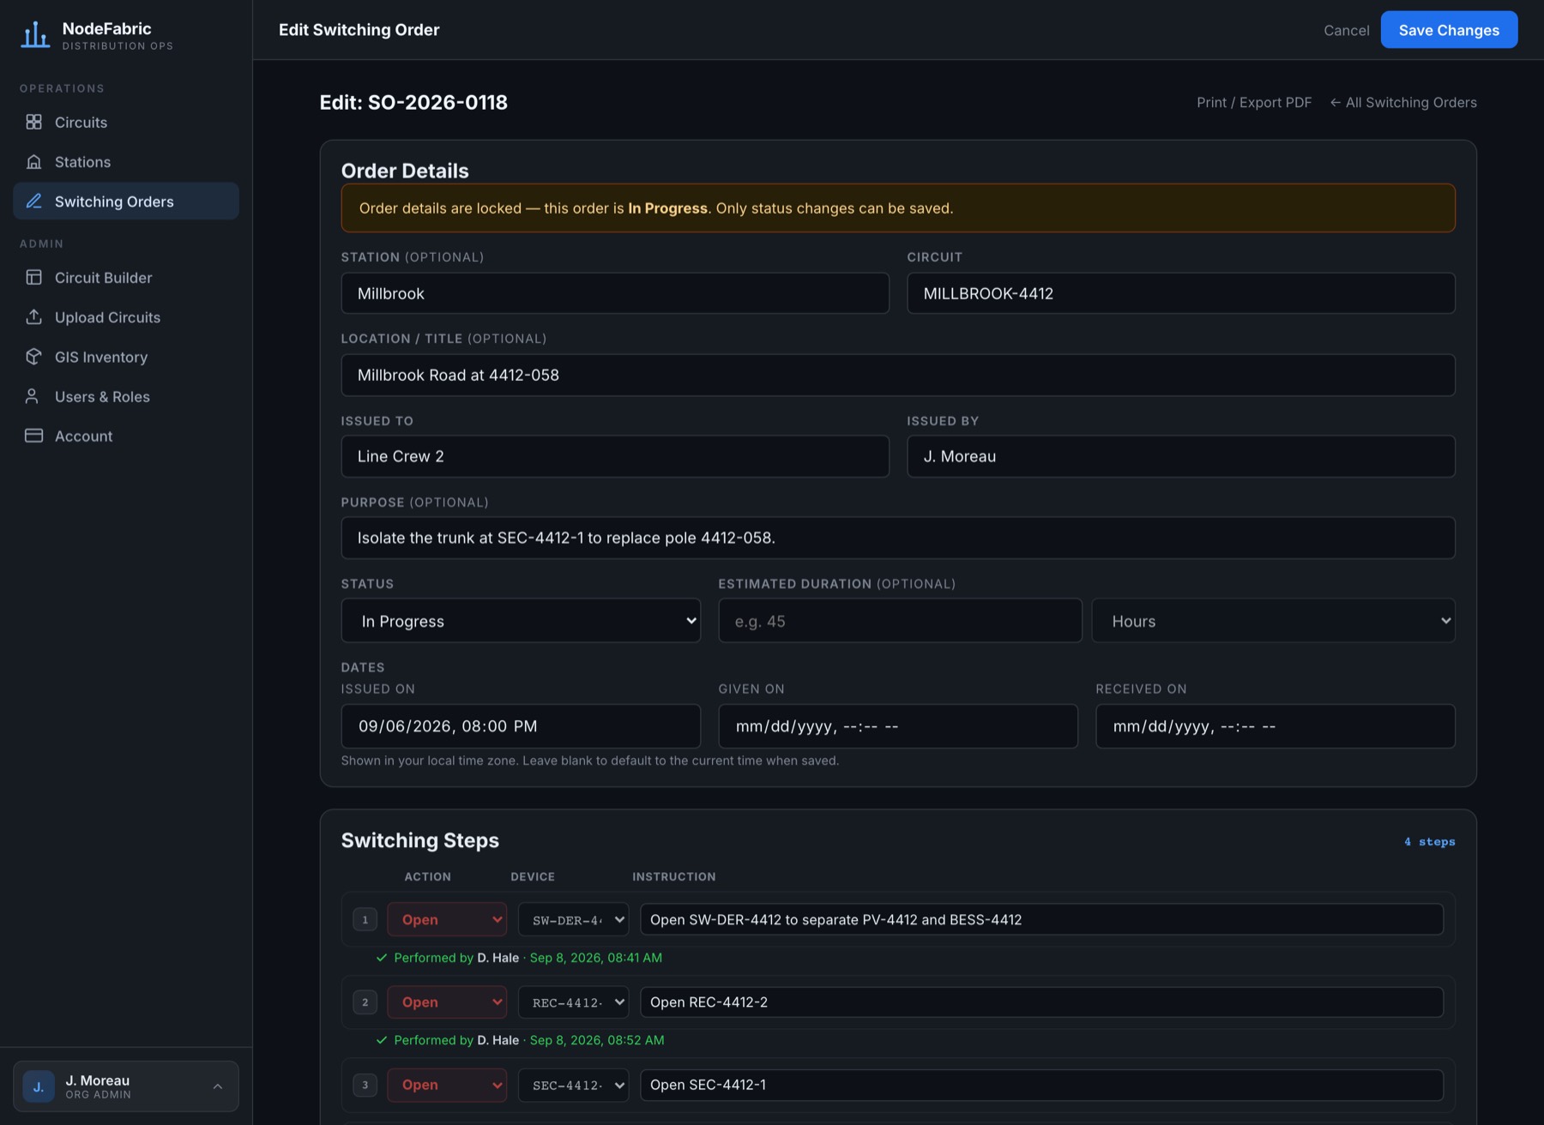This screenshot has height=1125, width=1544.
Task: Click the Location / Title field
Action: (x=898, y=375)
